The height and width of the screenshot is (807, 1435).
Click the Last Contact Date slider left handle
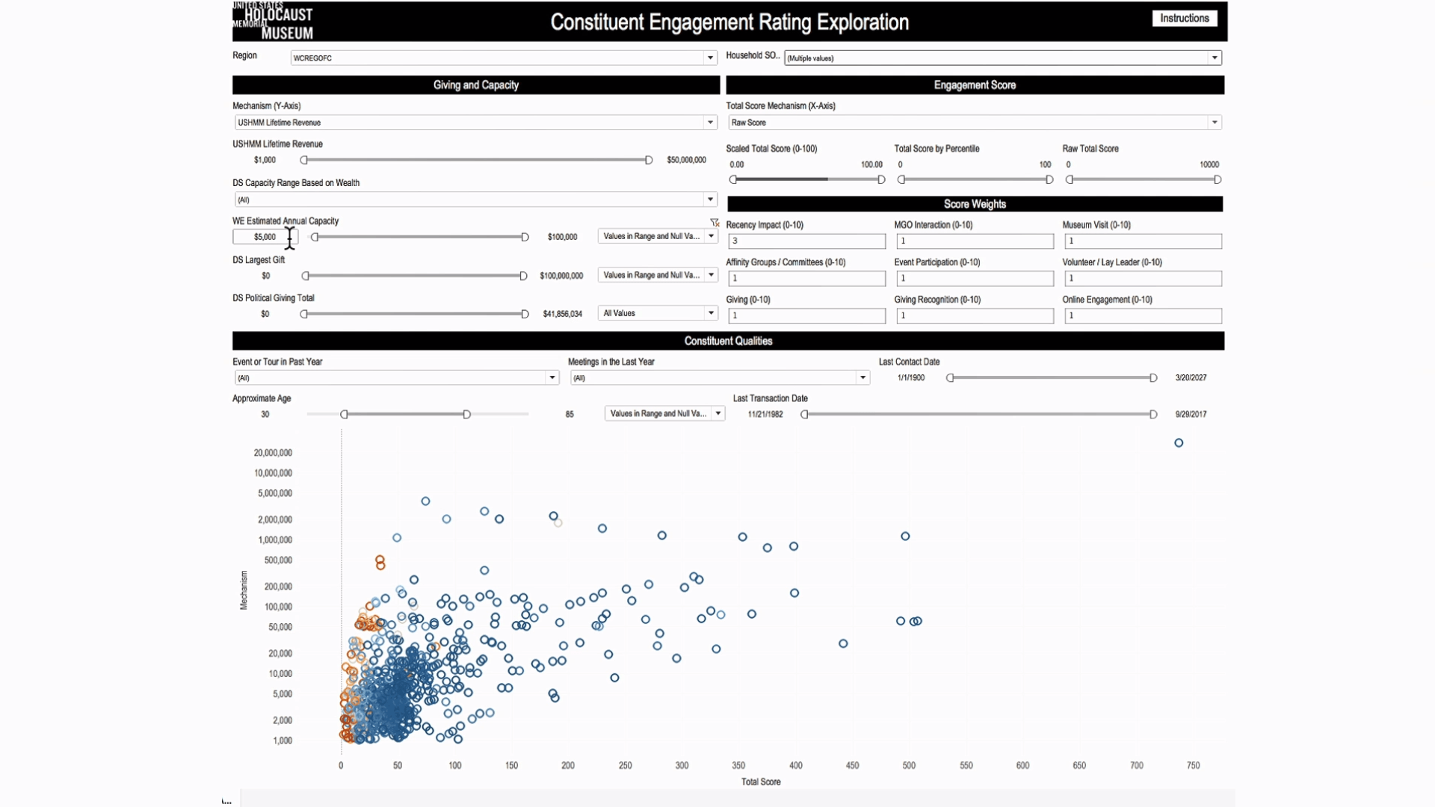(x=950, y=378)
